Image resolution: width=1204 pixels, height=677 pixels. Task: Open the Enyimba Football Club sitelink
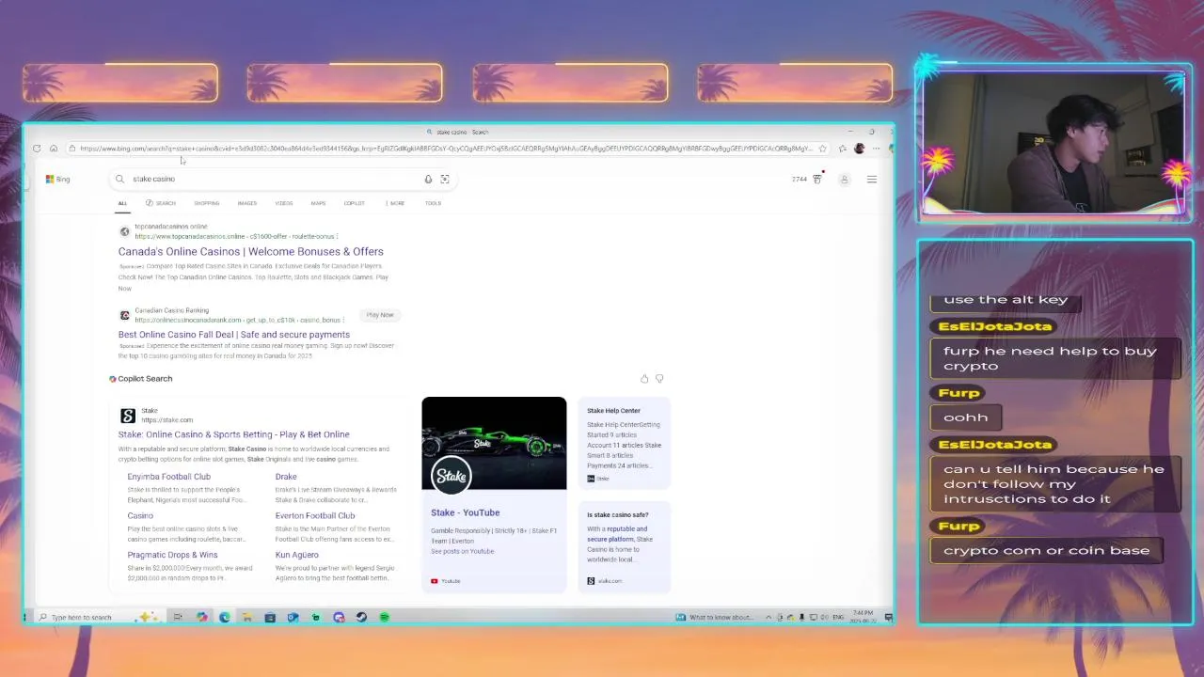(168, 477)
